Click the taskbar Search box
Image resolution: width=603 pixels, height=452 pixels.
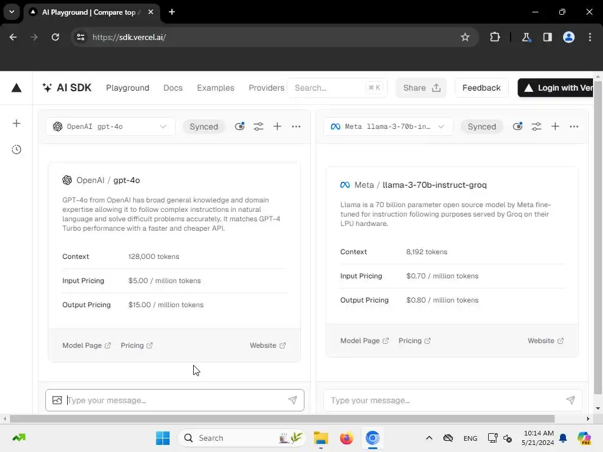[242, 438]
